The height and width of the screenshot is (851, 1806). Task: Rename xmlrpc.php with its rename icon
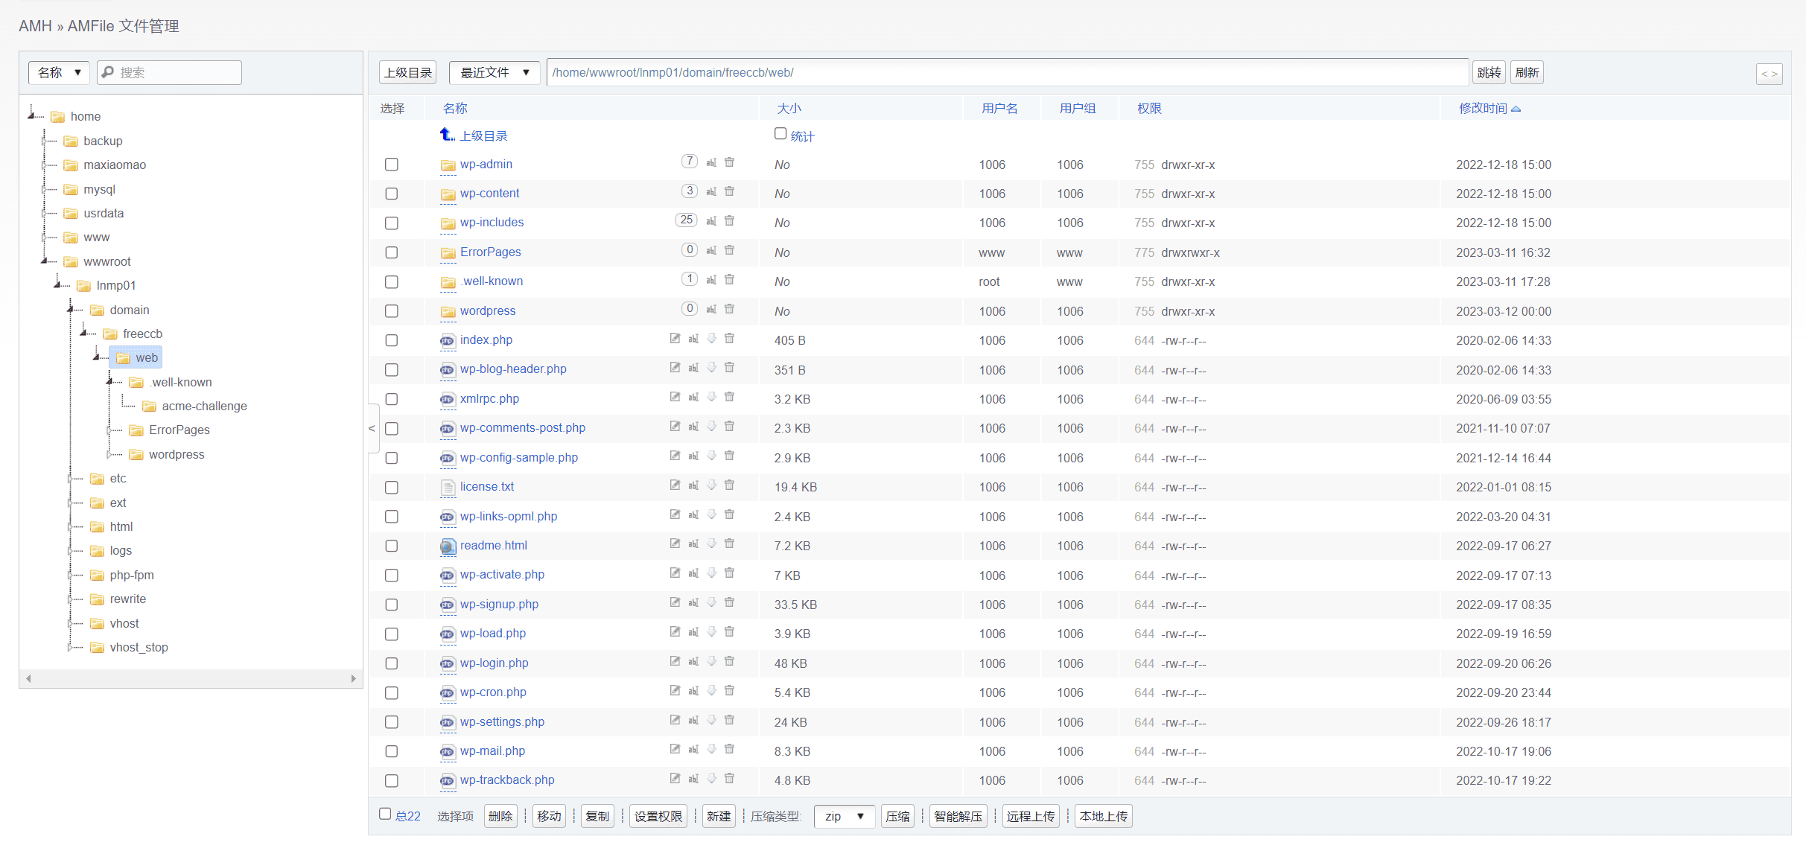pos(693,398)
